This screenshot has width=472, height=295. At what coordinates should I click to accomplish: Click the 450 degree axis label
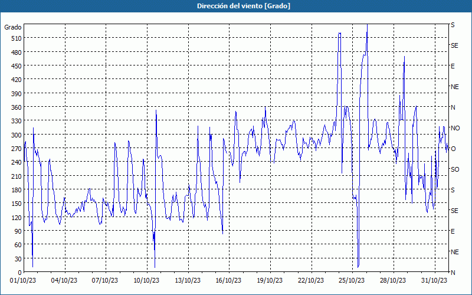(x=17, y=66)
